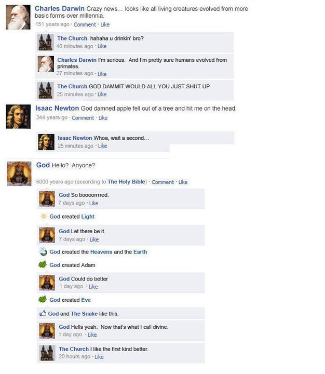Click Isaac Newton's large profile portrait

point(18,117)
